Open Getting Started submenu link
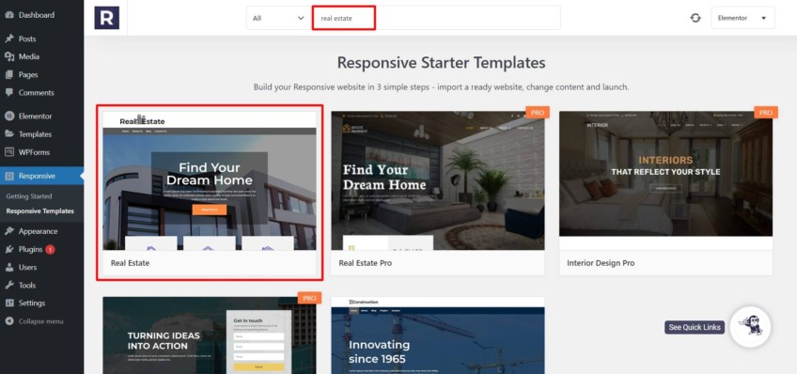797x374 pixels. pyautogui.click(x=29, y=196)
